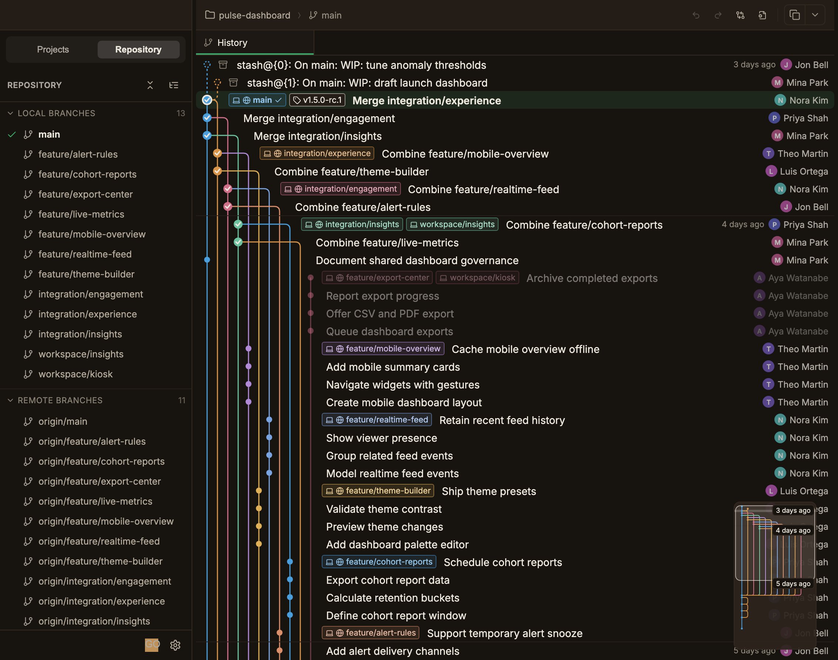The height and width of the screenshot is (660, 838).
Task: Select origin/feature/export-center remote branch
Action: point(96,481)
